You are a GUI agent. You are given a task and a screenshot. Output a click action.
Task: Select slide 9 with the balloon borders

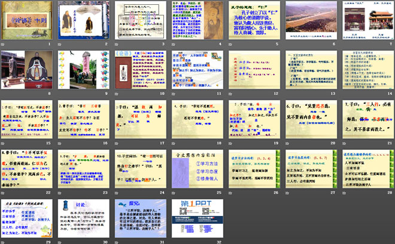[x=84, y=70]
